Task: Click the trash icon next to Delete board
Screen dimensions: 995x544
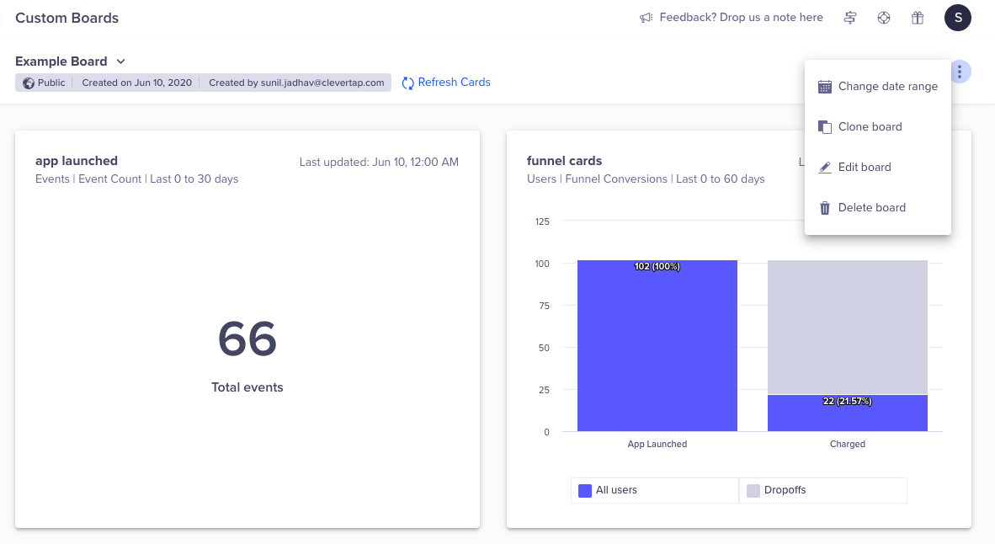Action: (x=824, y=207)
